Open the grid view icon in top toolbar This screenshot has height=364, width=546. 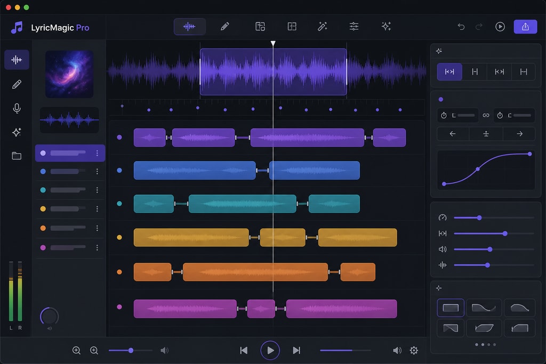(292, 27)
